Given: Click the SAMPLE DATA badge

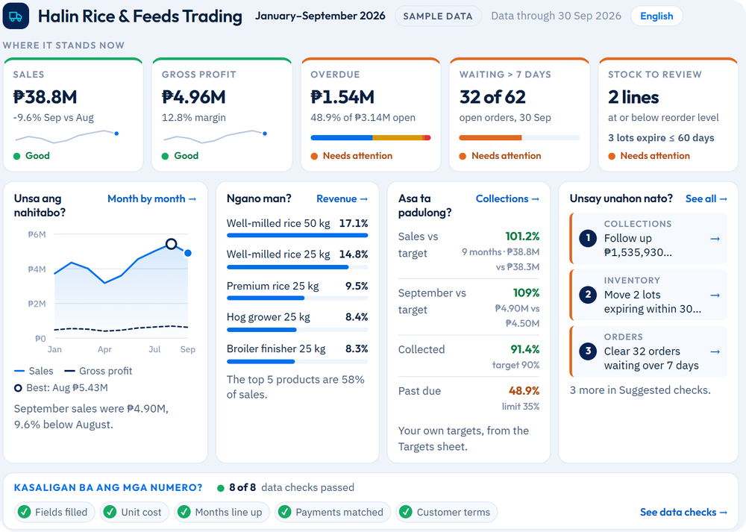Looking at the screenshot, I should [438, 16].
